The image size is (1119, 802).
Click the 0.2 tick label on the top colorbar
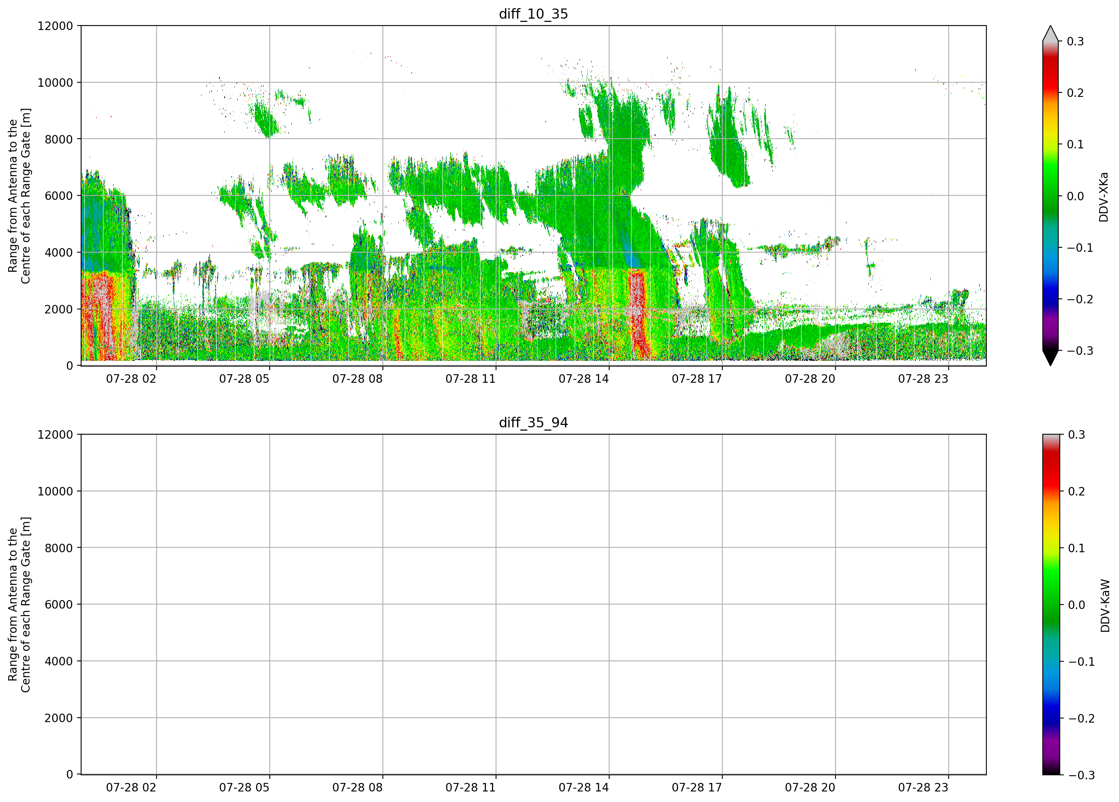(x=1075, y=93)
